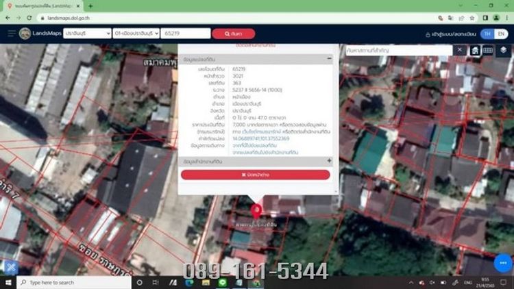514x289 pixels.
Task: Click the volume icon in system tray
Action: tap(432, 282)
